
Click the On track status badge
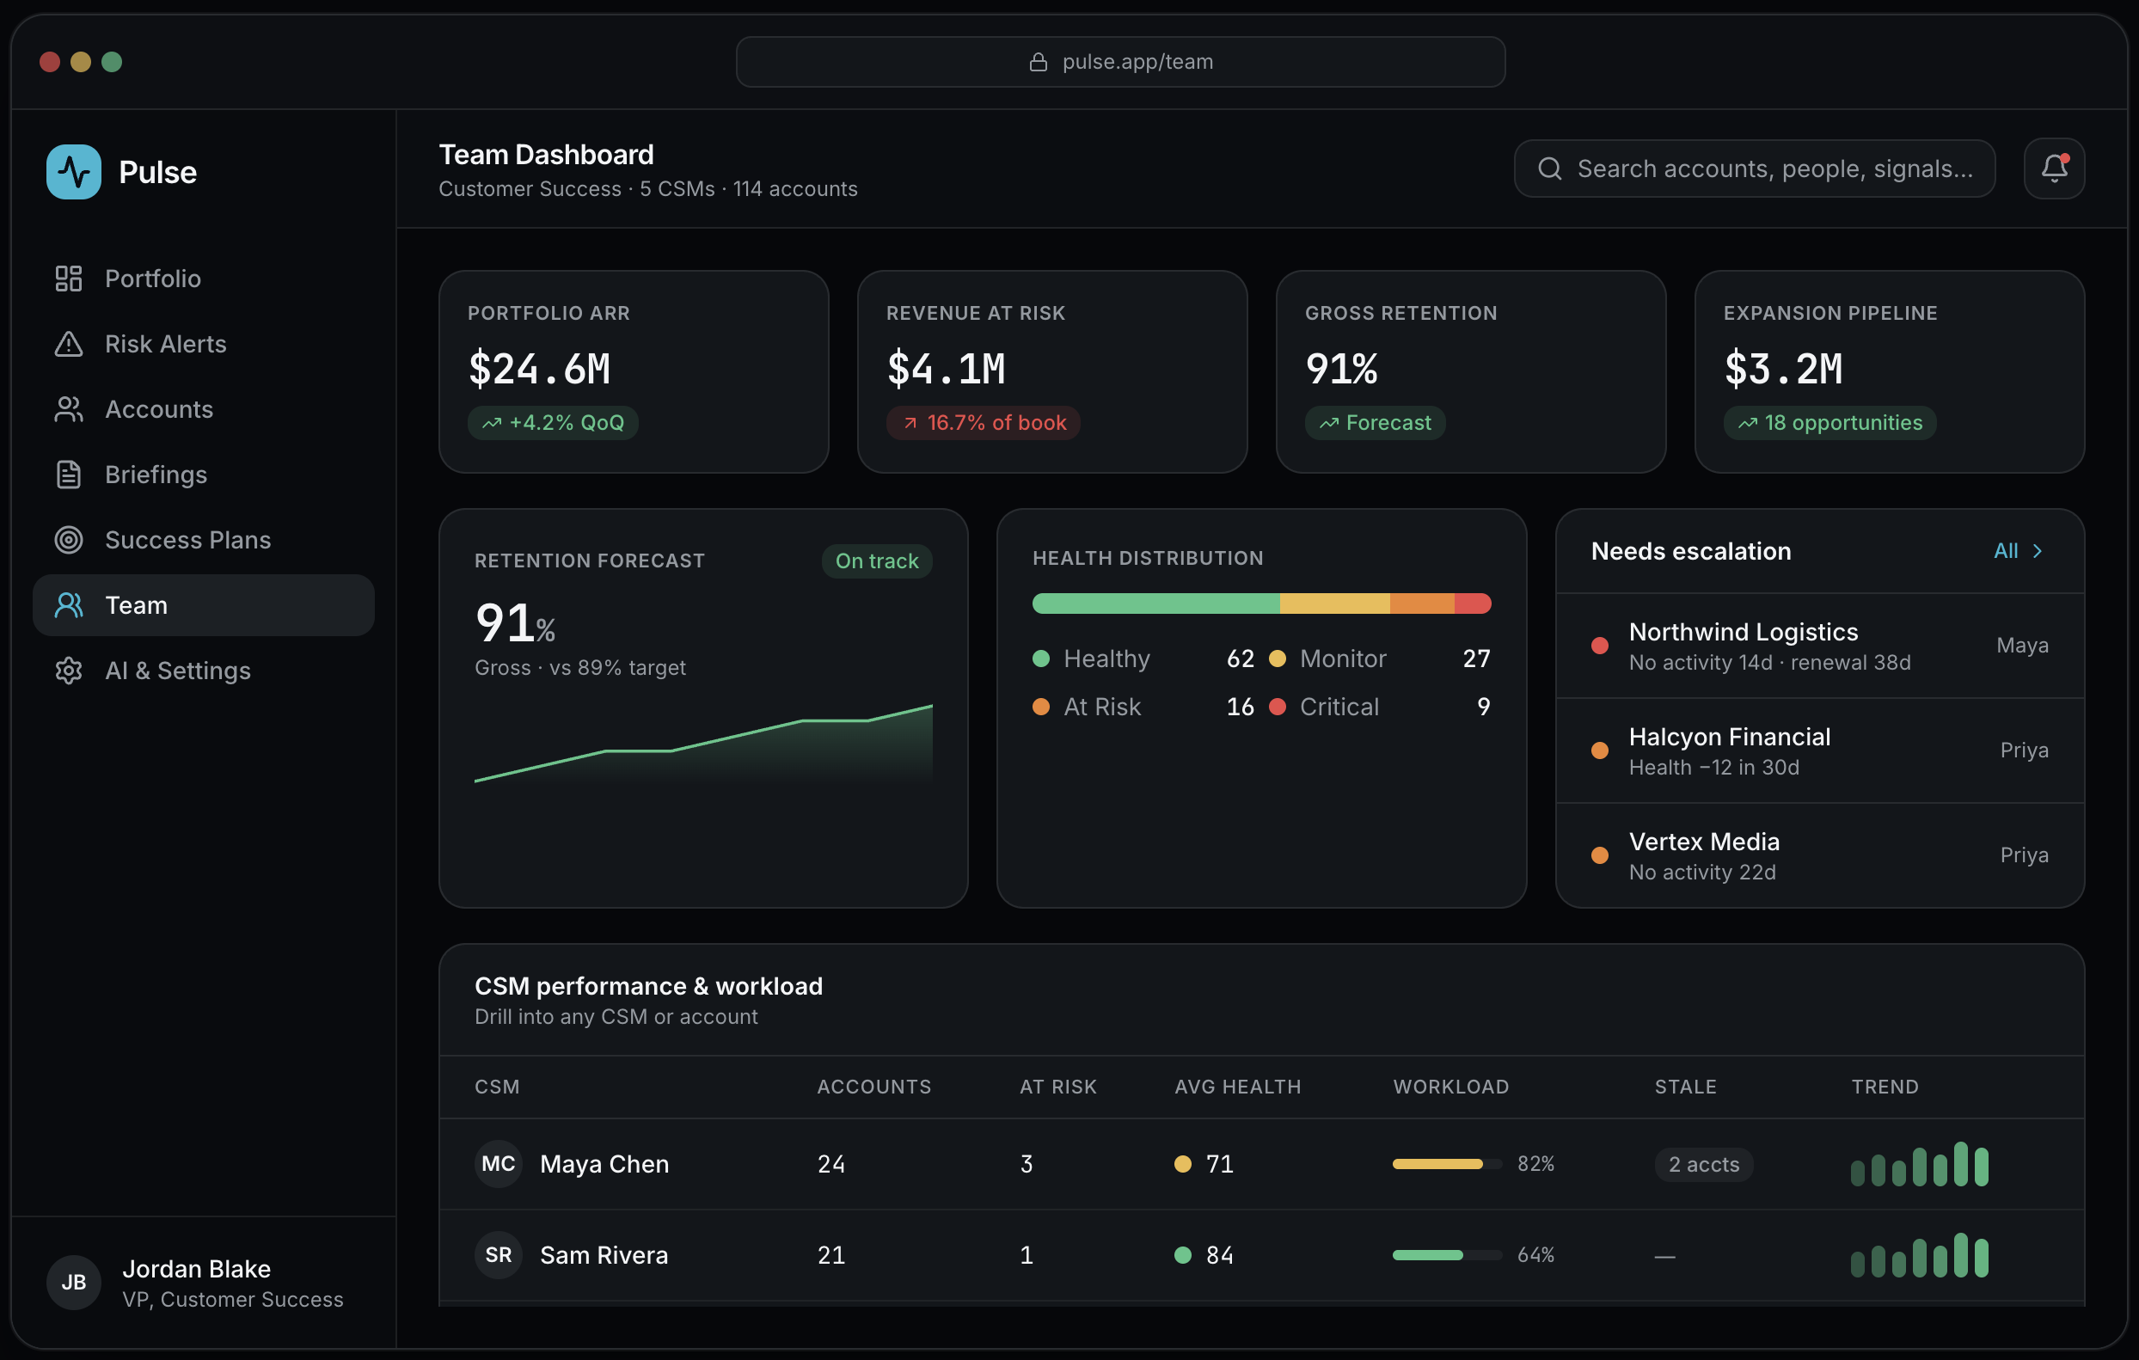[876, 561]
